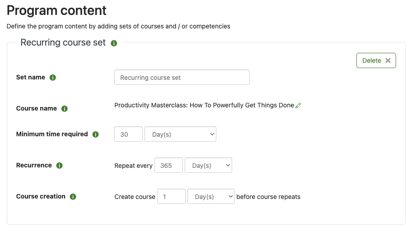This screenshot has width=411, height=231.
Task: Open Create course Day(s) unit dropdown
Action: point(211,196)
